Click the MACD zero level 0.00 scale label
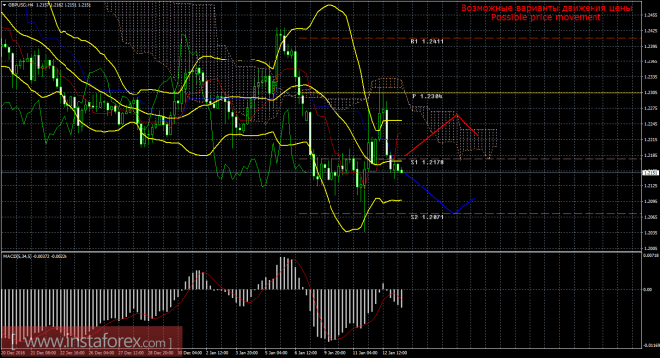This screenshot has width=660, height=358. coord(648,289)
